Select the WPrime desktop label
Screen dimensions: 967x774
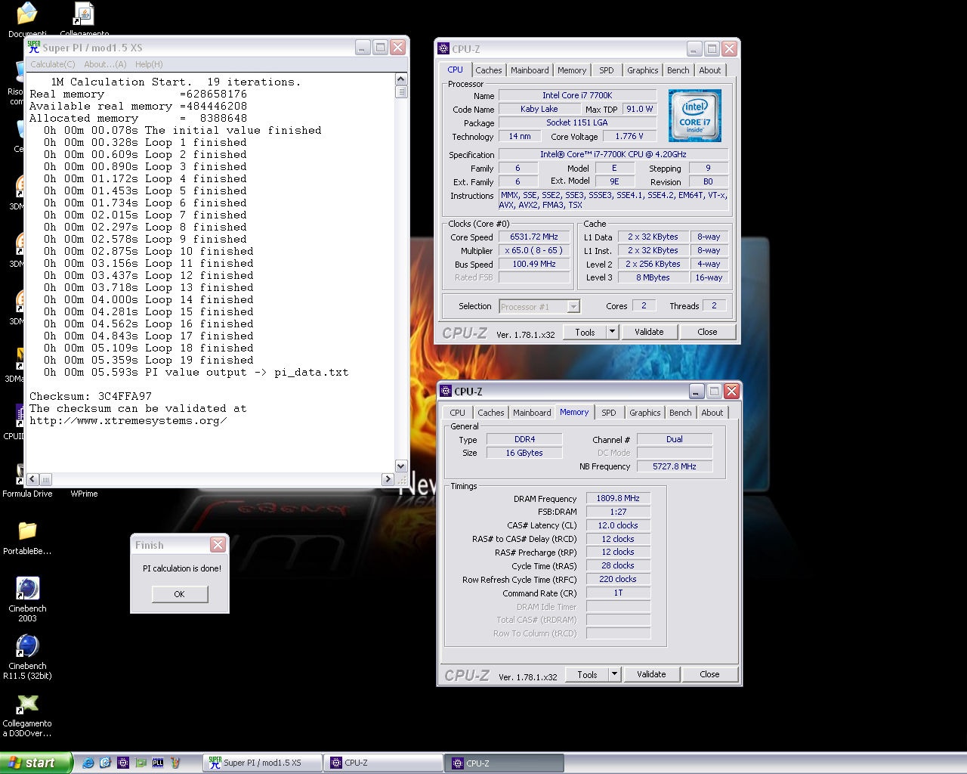pyautogui.click(x=84, y=494)
